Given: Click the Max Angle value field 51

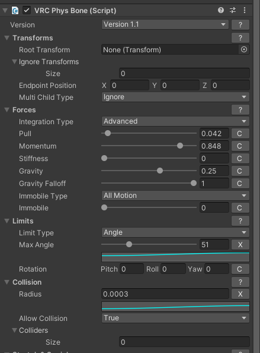Looking at the screenshot, I should point(214,245).
